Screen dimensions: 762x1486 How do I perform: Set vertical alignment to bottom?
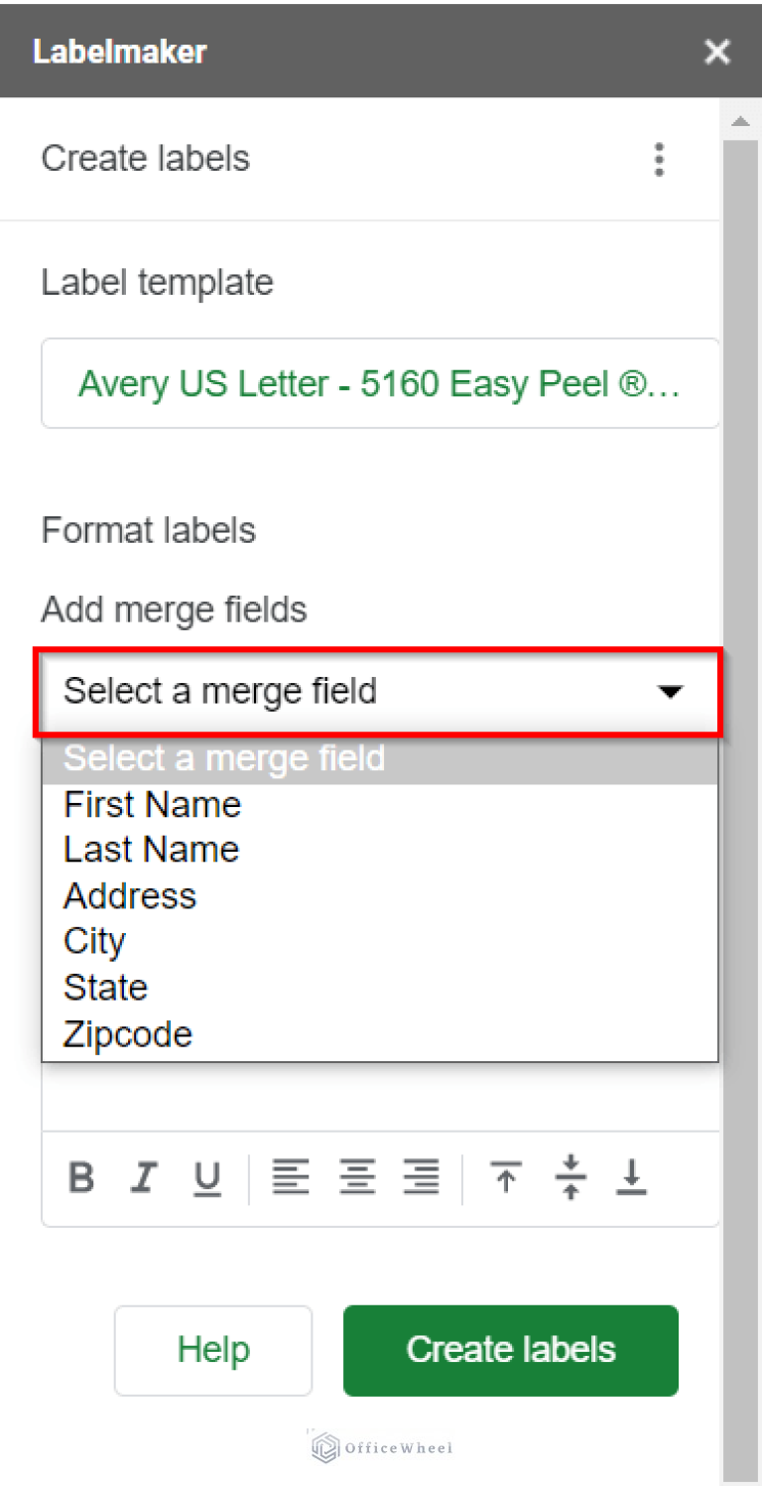click(x=632, y=1177)
